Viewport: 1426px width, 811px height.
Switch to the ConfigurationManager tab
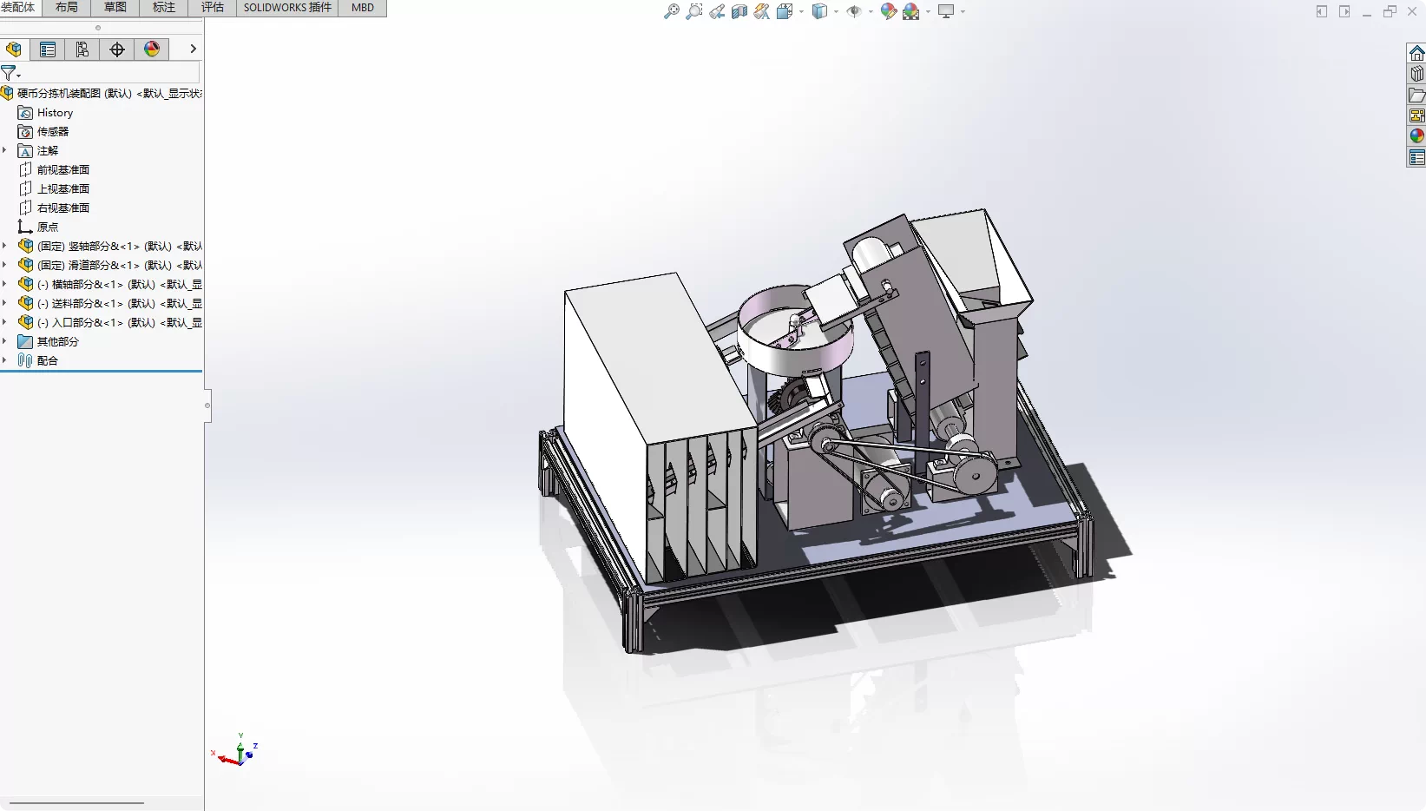click(82, 49)
